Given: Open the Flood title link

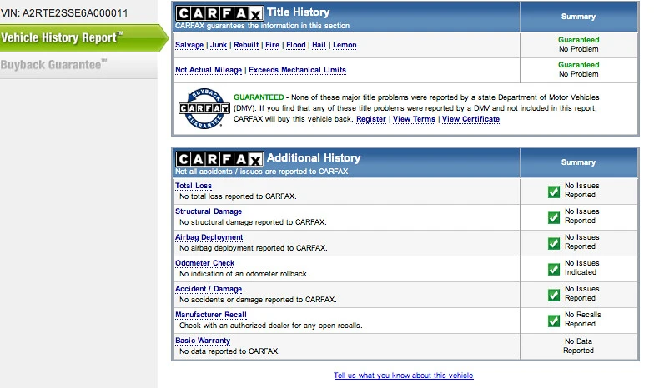Looking at the screenshot, I should (296, 45).
